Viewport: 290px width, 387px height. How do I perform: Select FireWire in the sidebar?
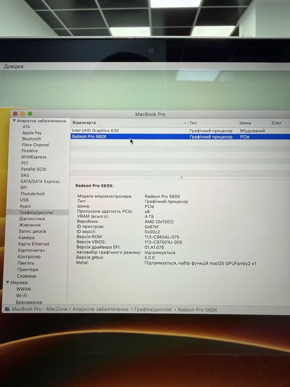(30, 151)
